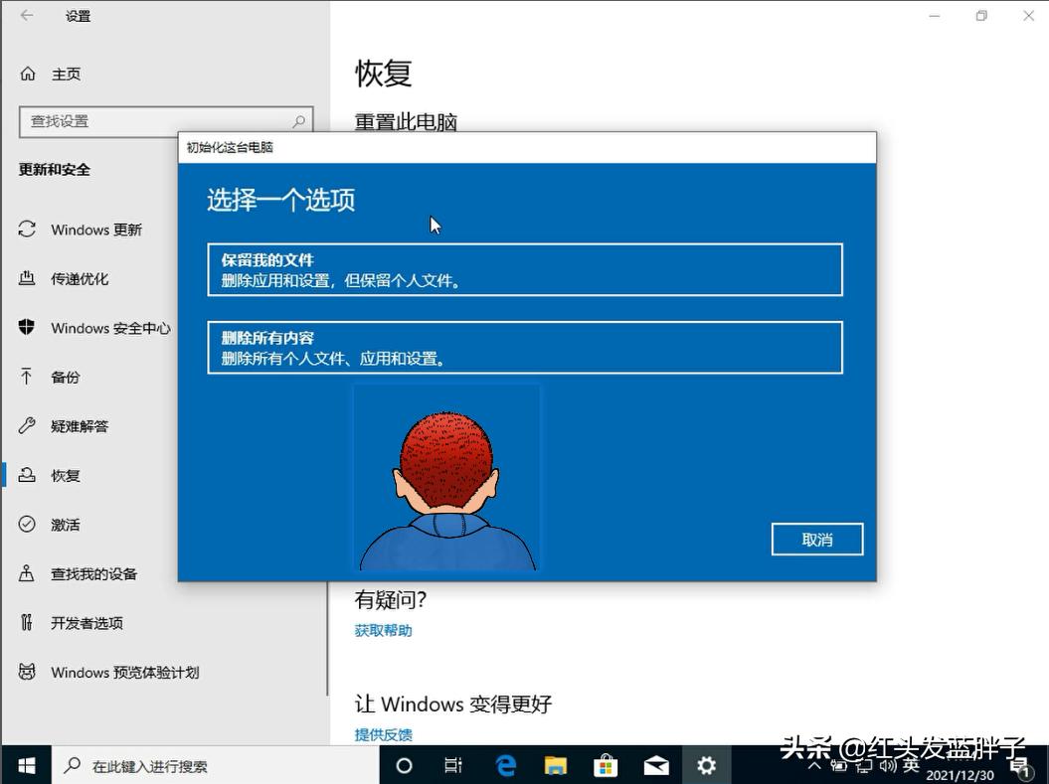This screenshot has width=1049, height=784.
Task: Open Microsoft Store from the taskbar
Action: coord(606,765)
